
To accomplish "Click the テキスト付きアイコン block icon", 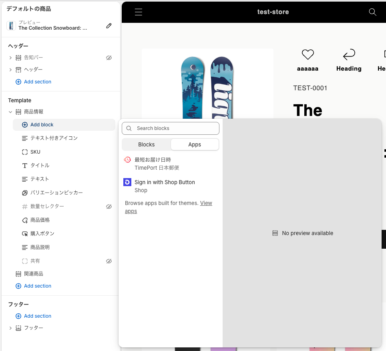I will (x=25, y=138).
